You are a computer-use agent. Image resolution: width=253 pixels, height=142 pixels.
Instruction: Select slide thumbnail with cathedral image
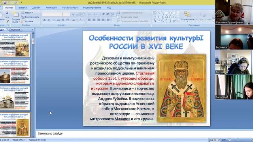tap(15, 98)
